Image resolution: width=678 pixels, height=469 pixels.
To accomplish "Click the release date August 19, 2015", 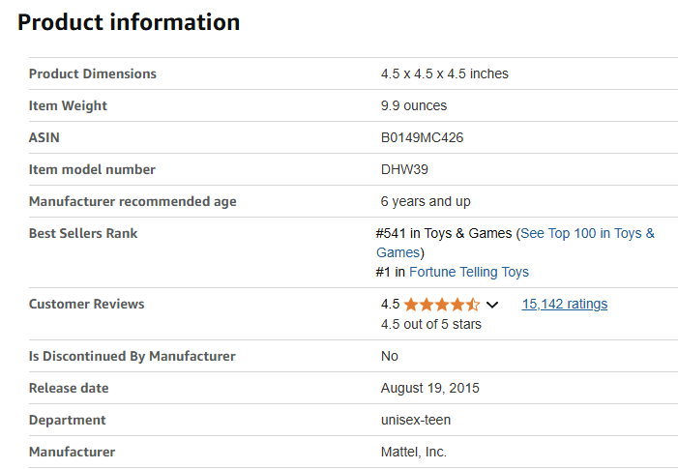I will tap(429, 388).
